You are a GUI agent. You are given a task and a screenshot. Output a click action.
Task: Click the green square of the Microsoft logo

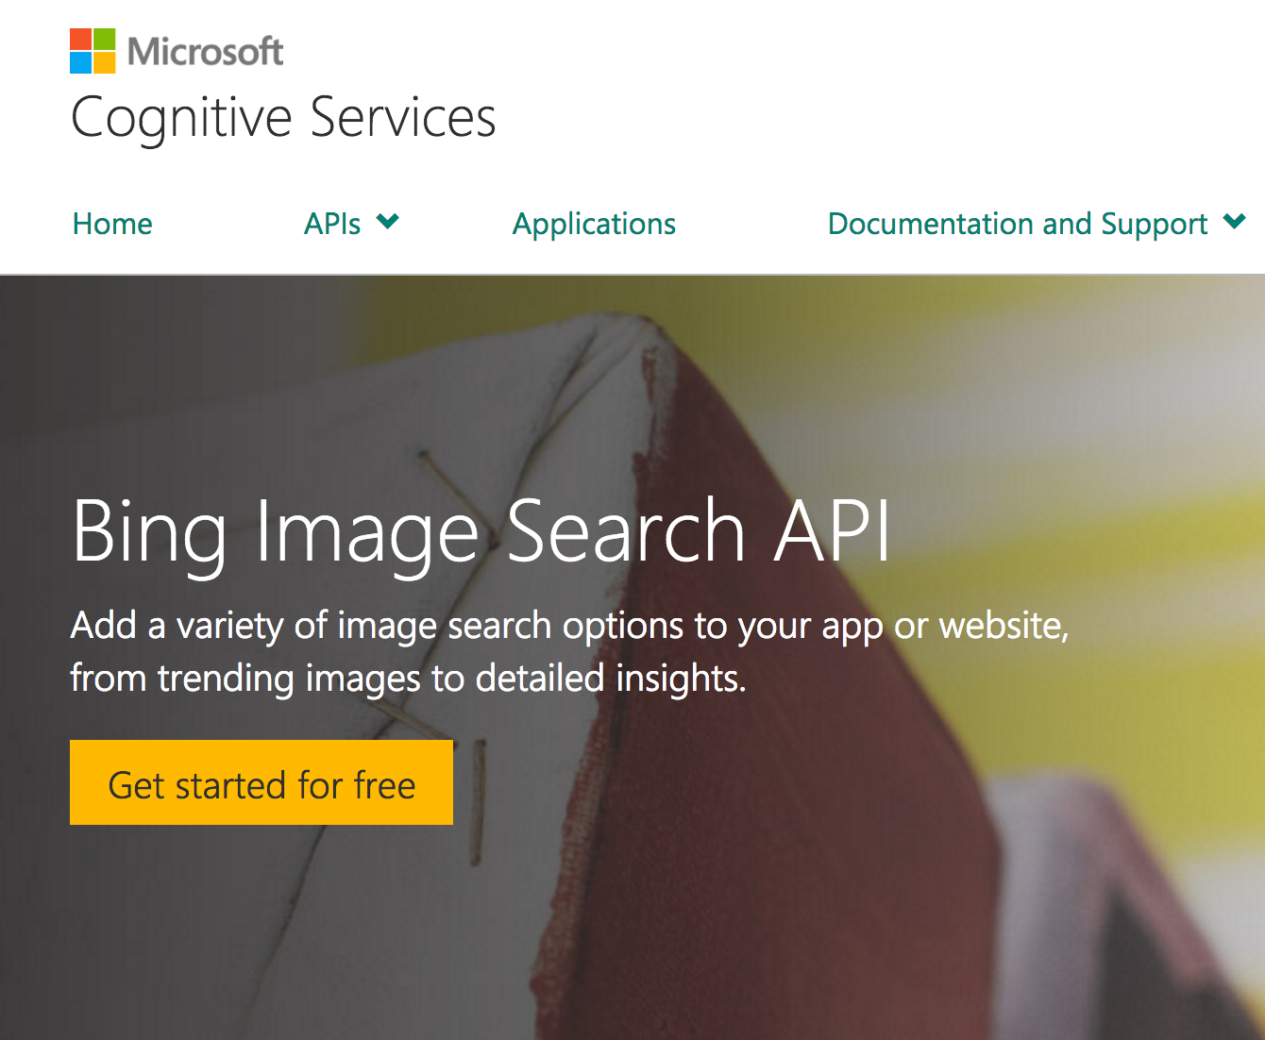(x=105, y=39)
